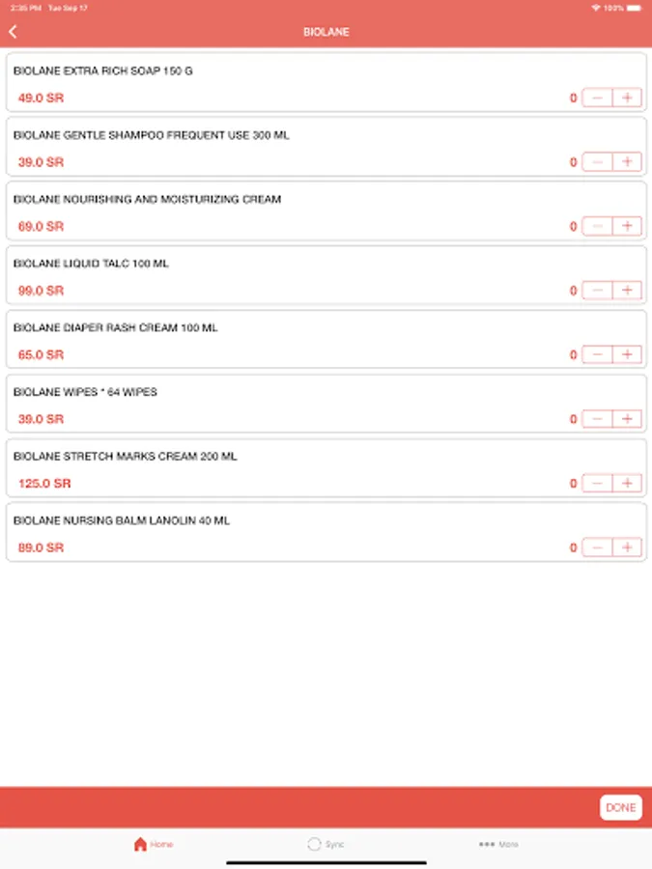Increase quantity of Biolane Extra Rich Soap
This screenshot has height=869, width=652.
click(627, 98)
